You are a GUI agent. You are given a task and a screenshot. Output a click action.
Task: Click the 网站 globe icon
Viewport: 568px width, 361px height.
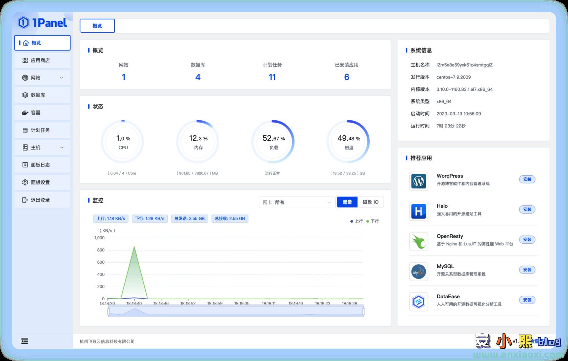coord(25,78)
